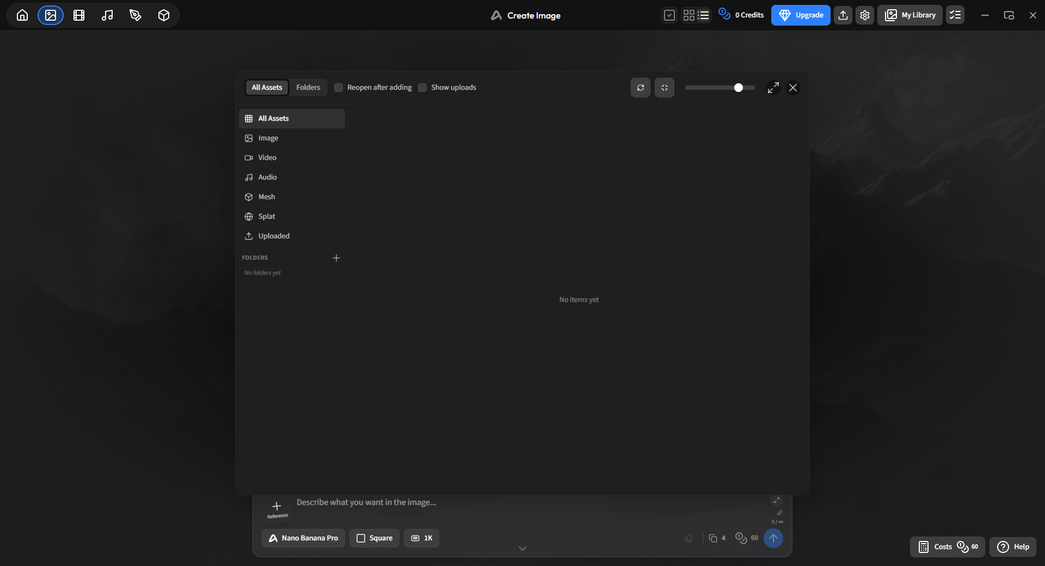Open the Costs button
The width and height of the screenshot is (1045, 566).
point(948,547)
